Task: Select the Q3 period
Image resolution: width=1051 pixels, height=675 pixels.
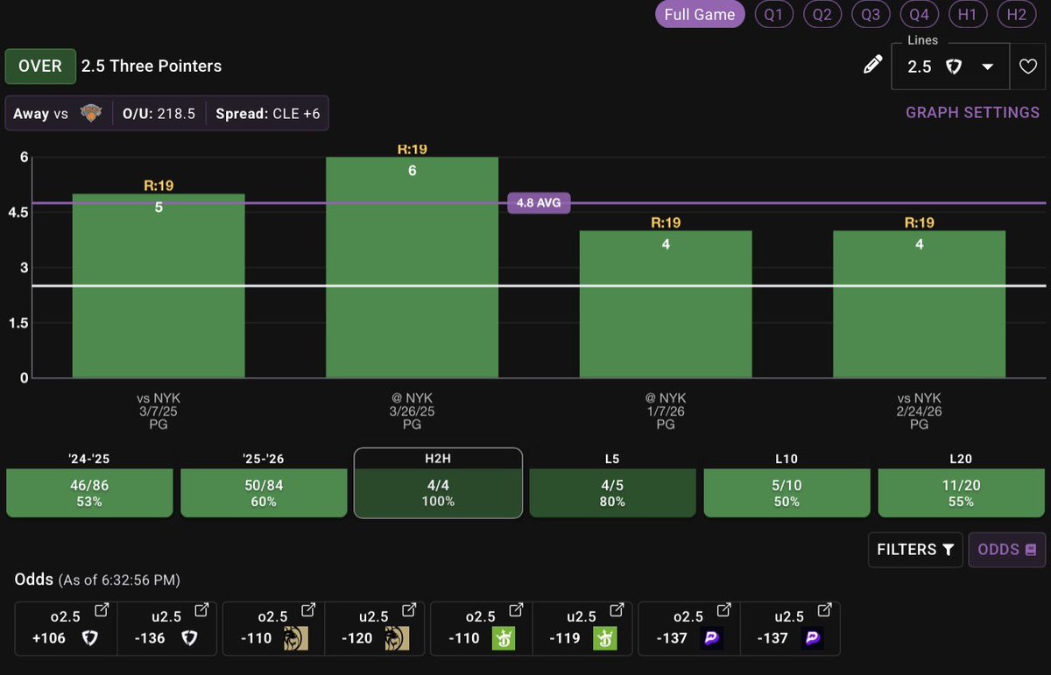Action: tap(871, 14)
